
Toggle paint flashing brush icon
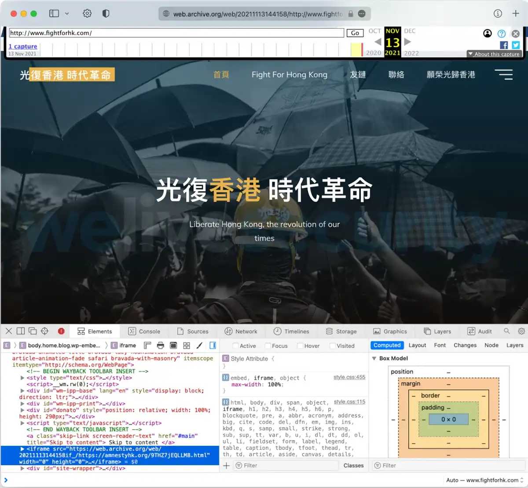(x=199, y=346)
